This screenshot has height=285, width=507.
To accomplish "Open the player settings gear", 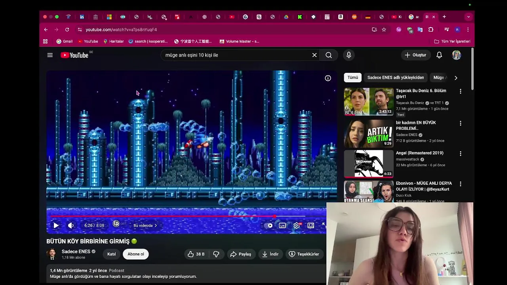I will 297,226.
